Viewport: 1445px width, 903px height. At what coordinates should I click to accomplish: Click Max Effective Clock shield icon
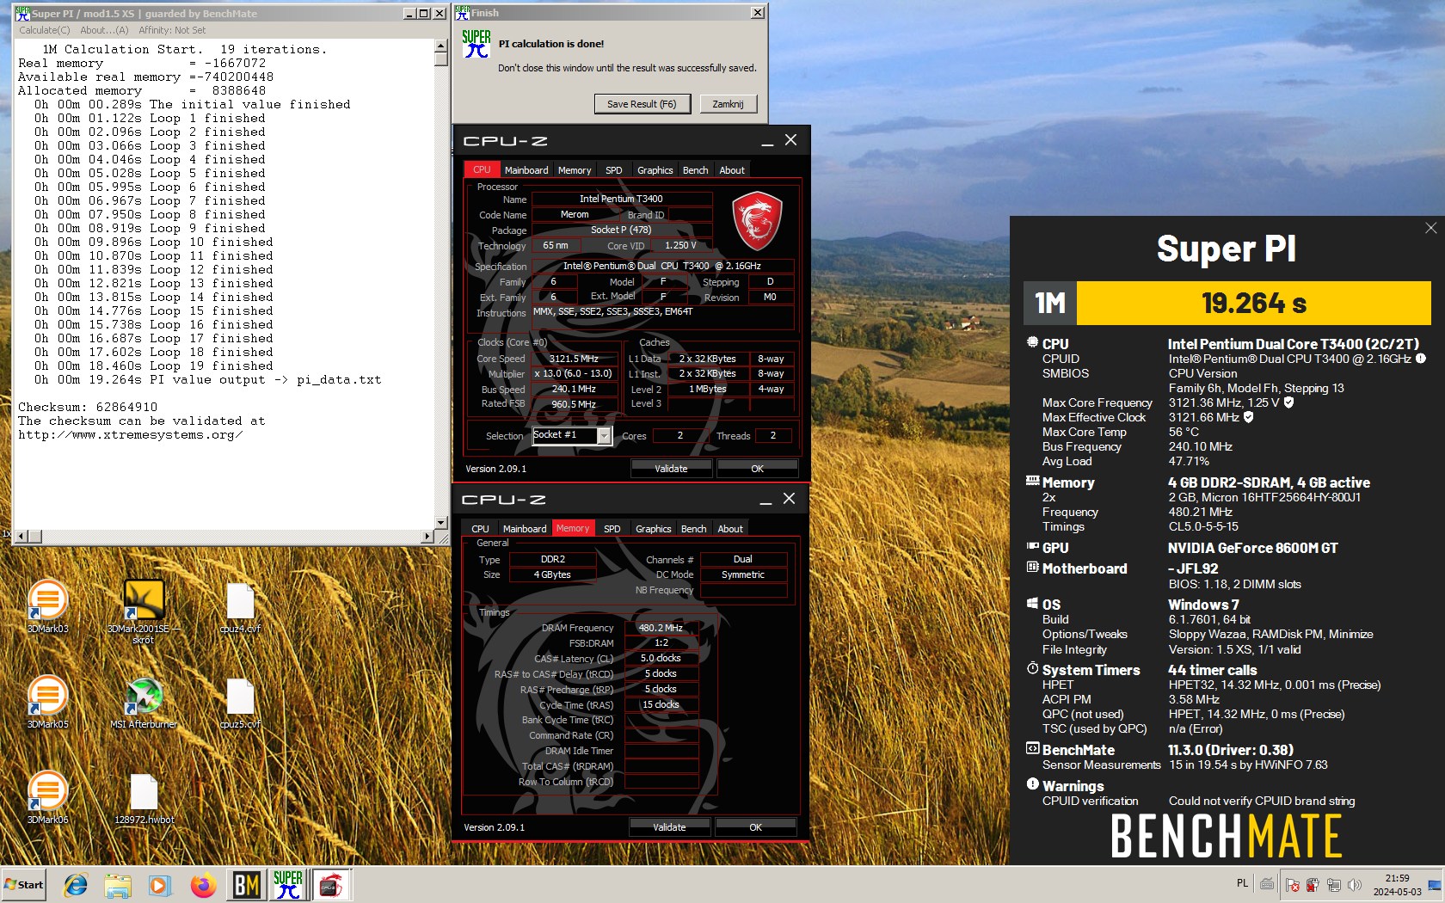tap(1248, 417)
